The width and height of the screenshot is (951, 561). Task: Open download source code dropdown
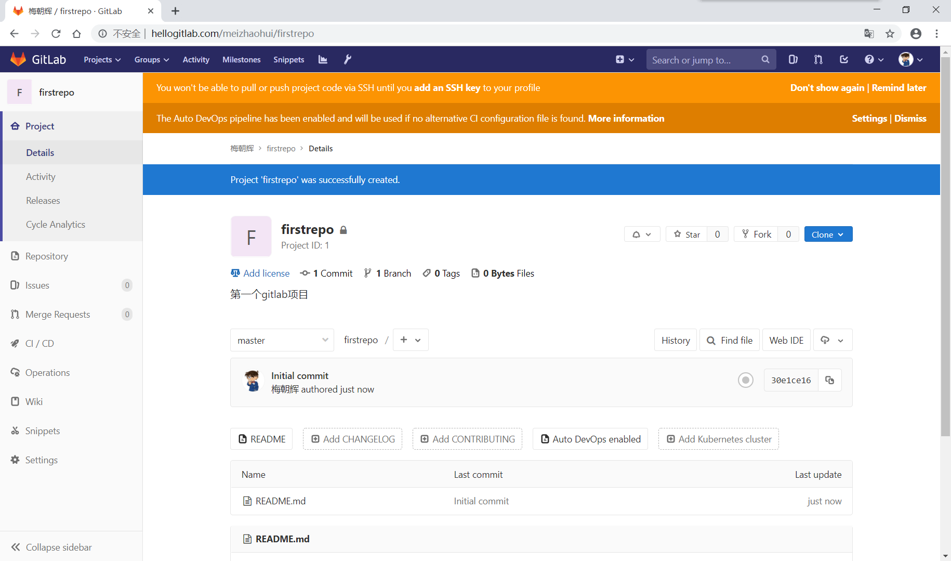click(833, 340)
